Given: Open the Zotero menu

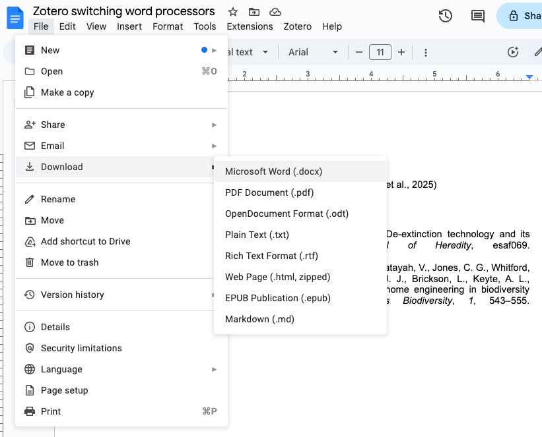Looking at the screenshot, I should [297, 26].
